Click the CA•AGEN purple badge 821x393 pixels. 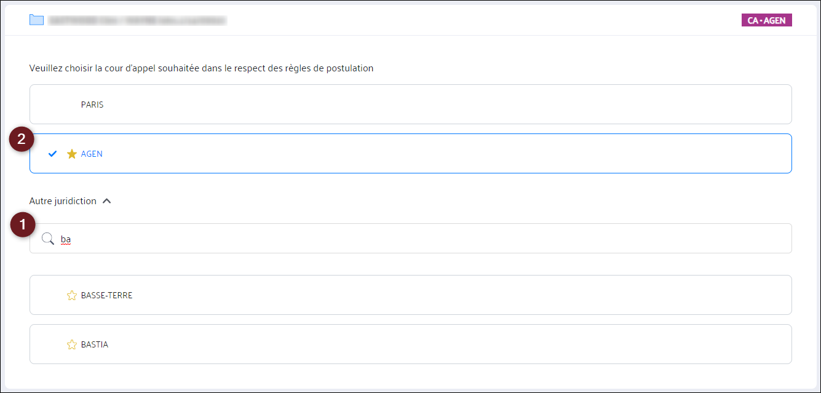[x=766, y=20]
